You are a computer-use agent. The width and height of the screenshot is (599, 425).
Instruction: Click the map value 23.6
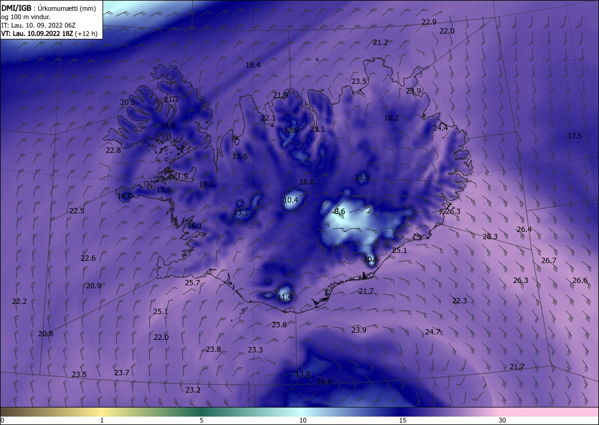pyautogui.click(x=279, y=324)
